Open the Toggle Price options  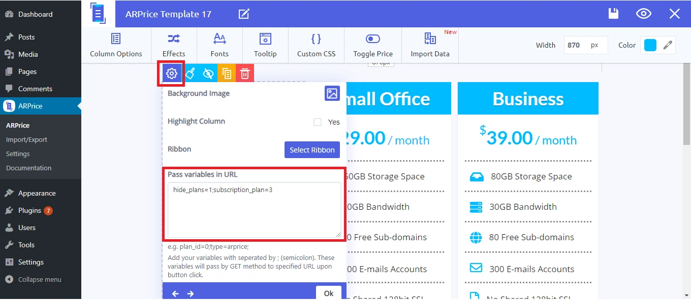[x=373, y=45]
